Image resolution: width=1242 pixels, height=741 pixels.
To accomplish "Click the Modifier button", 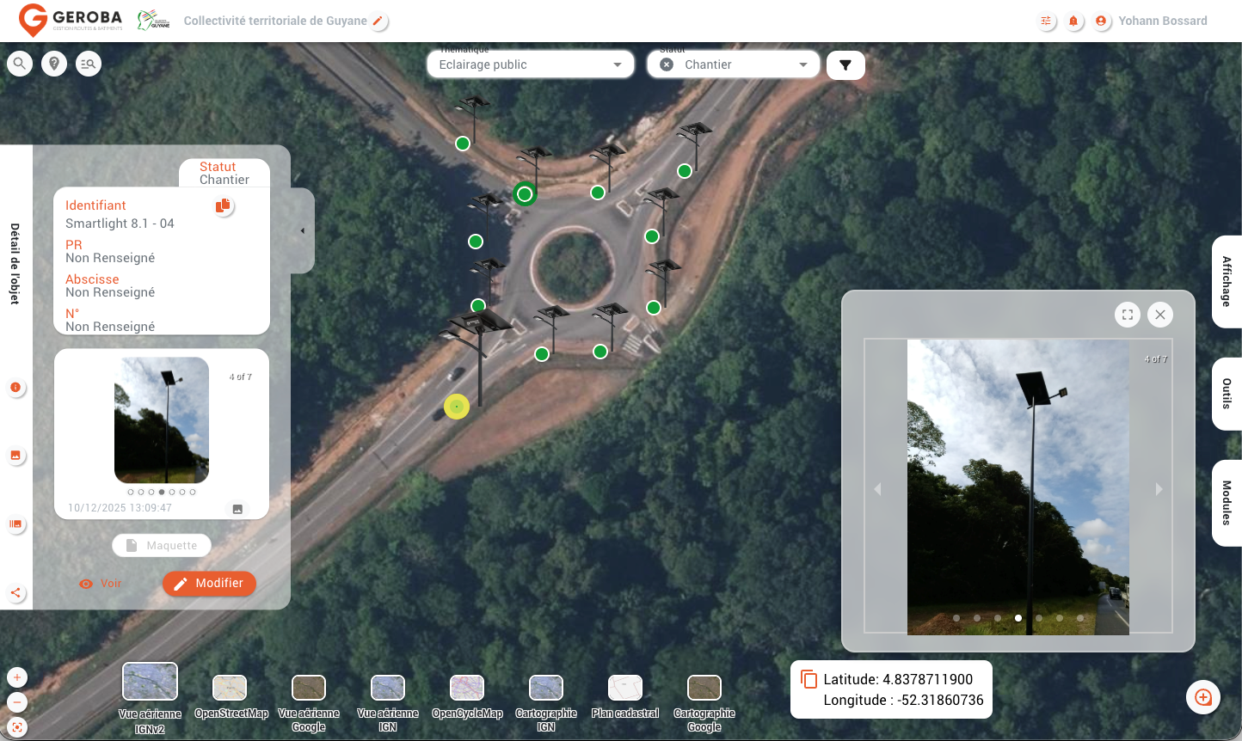I will click(x=209, y=584).
